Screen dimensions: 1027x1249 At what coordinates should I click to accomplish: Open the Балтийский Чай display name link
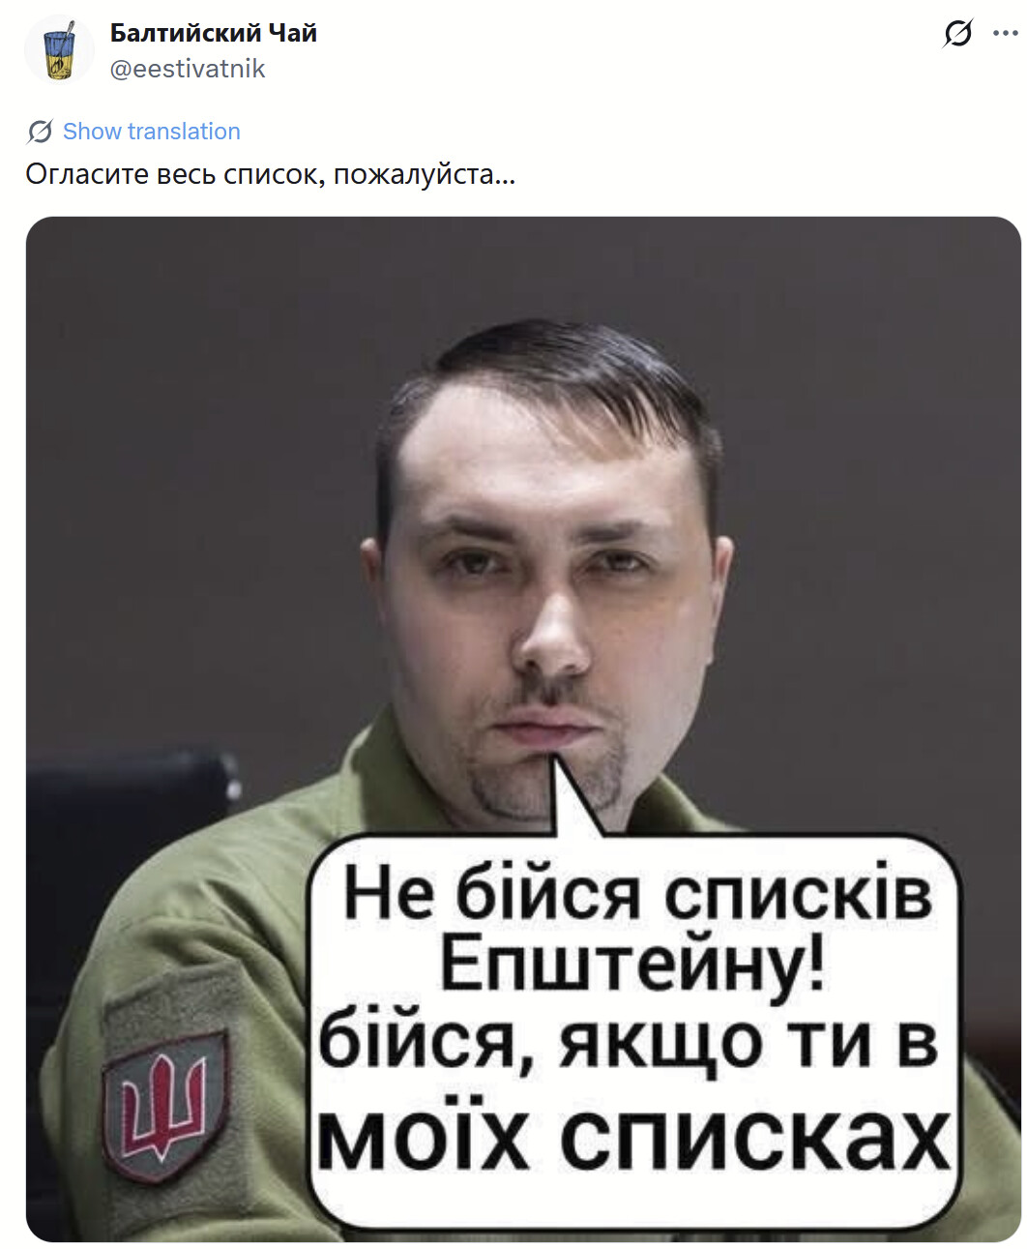point(214,33)
